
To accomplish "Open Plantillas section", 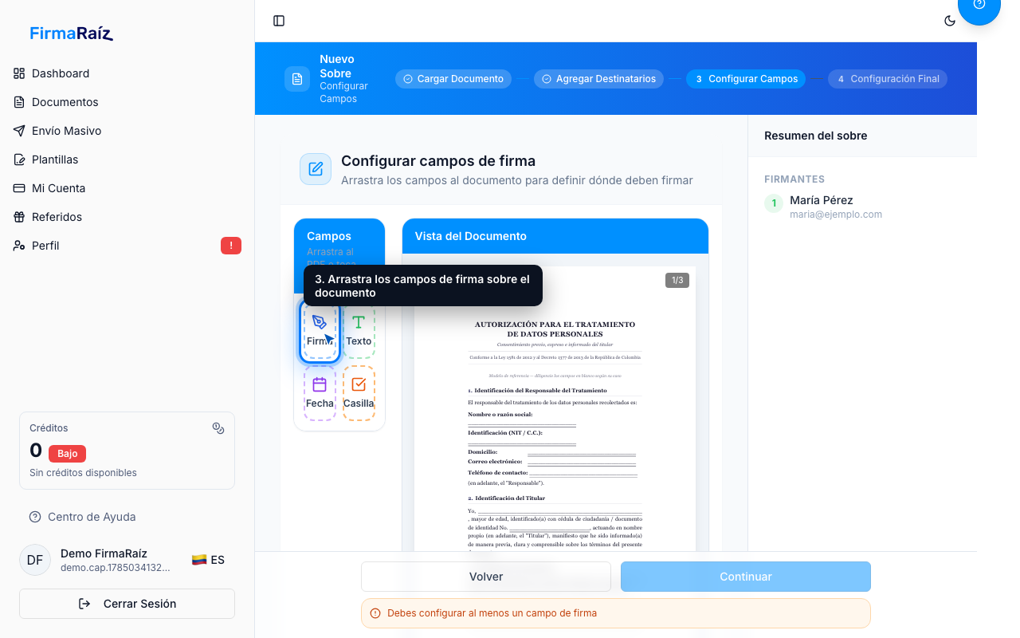I will (127, 159).
